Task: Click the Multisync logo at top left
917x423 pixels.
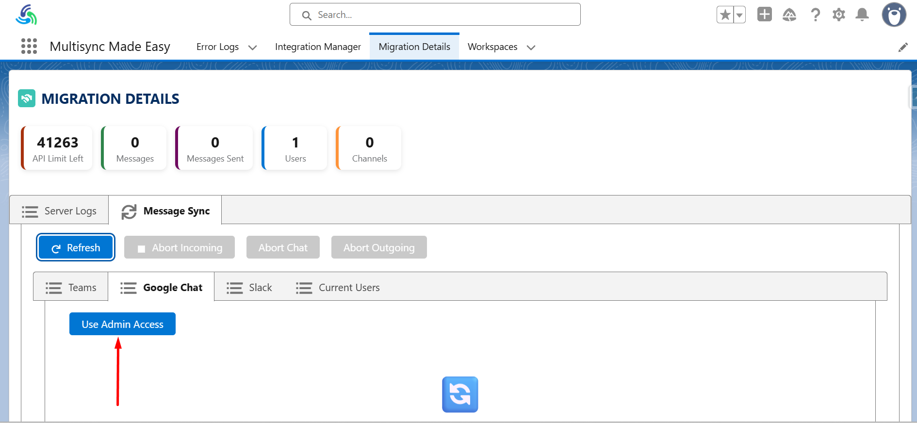Action: click(x=26, y=15)
